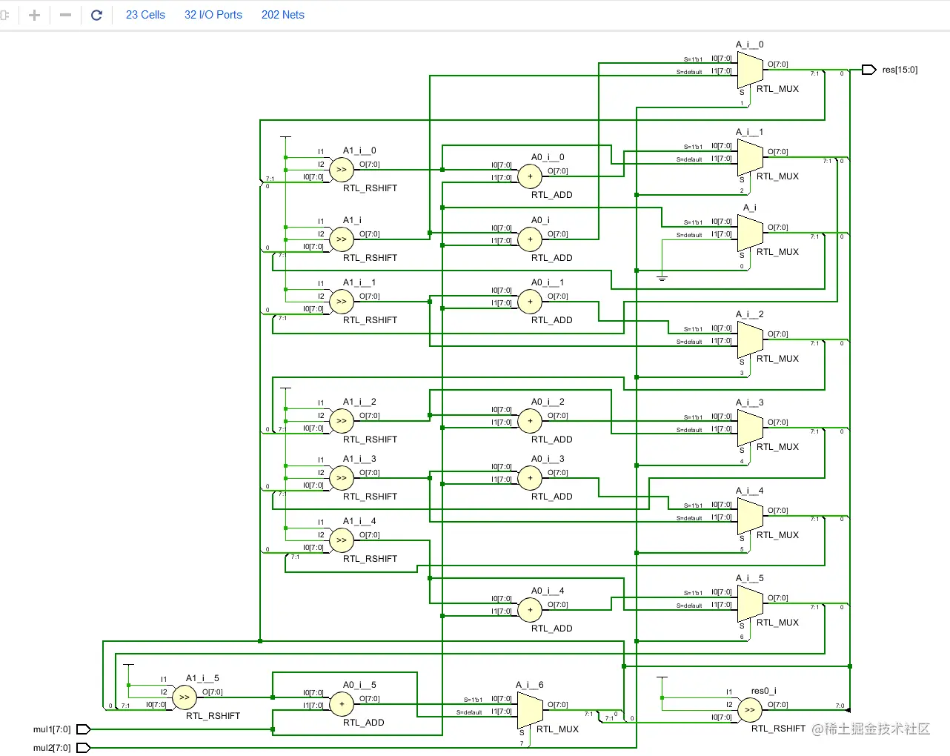
Task: Select the A0_i__4 adder cell
Action: click(530, 610)
